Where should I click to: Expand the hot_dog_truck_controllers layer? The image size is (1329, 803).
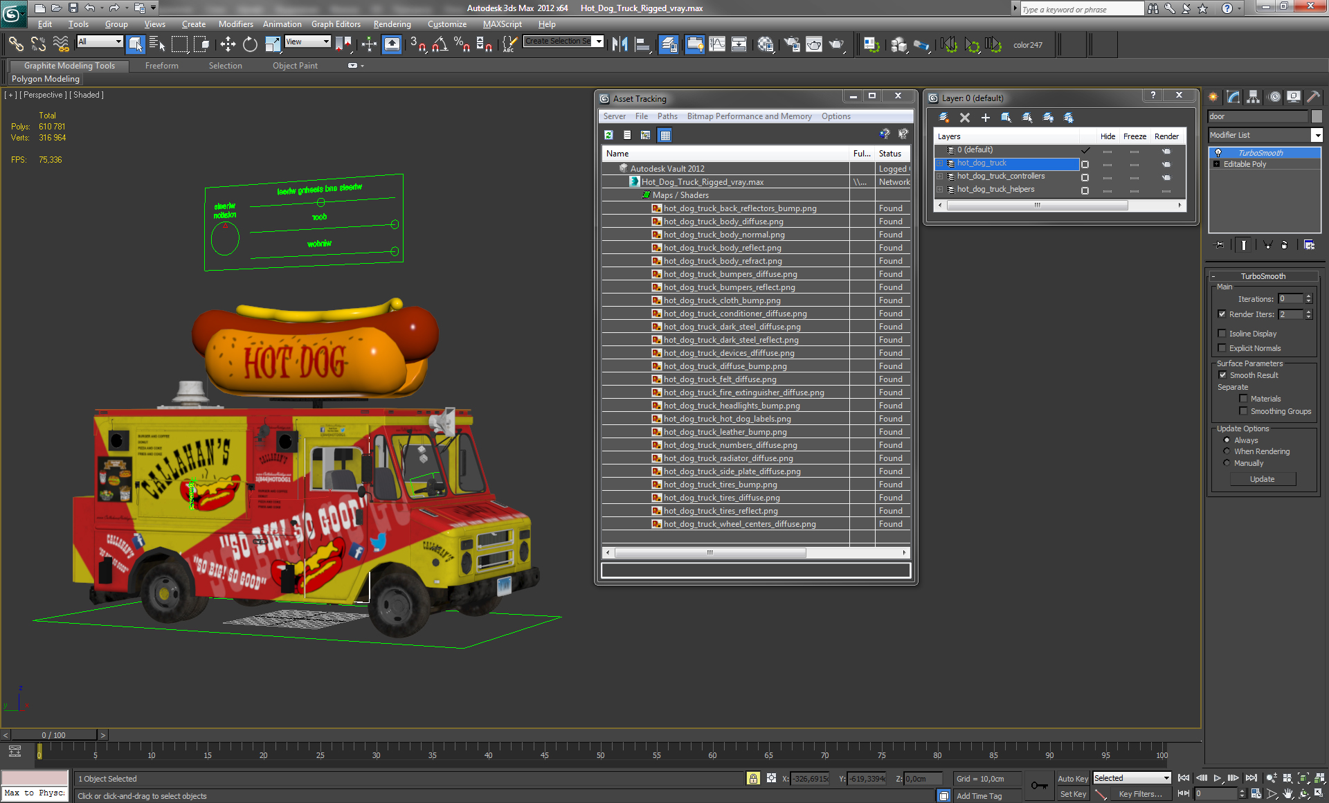(940, 177)
